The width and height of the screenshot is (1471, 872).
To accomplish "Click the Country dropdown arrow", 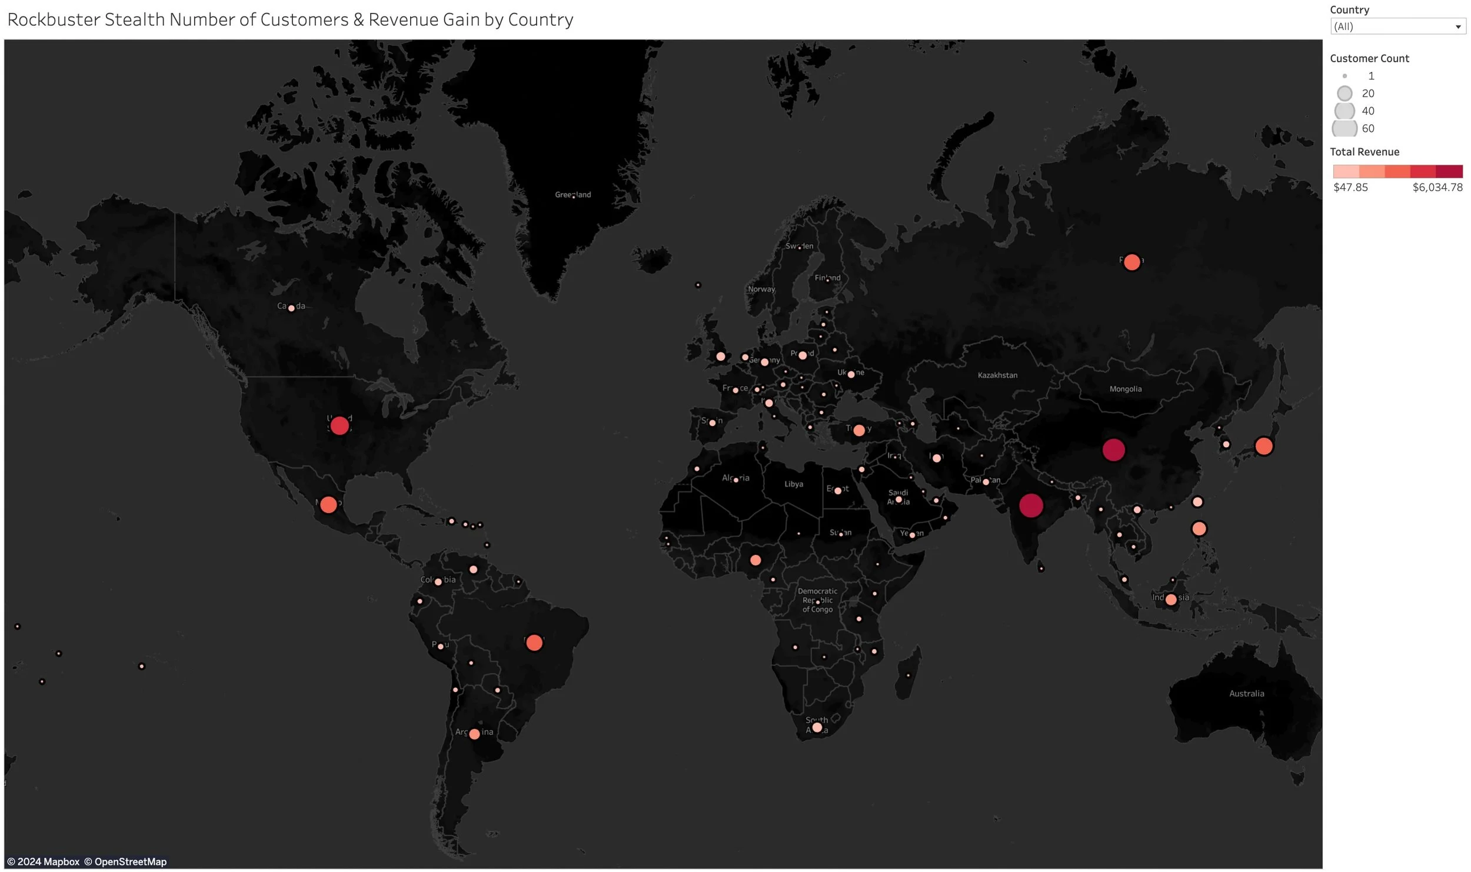I will [1458, 26].
